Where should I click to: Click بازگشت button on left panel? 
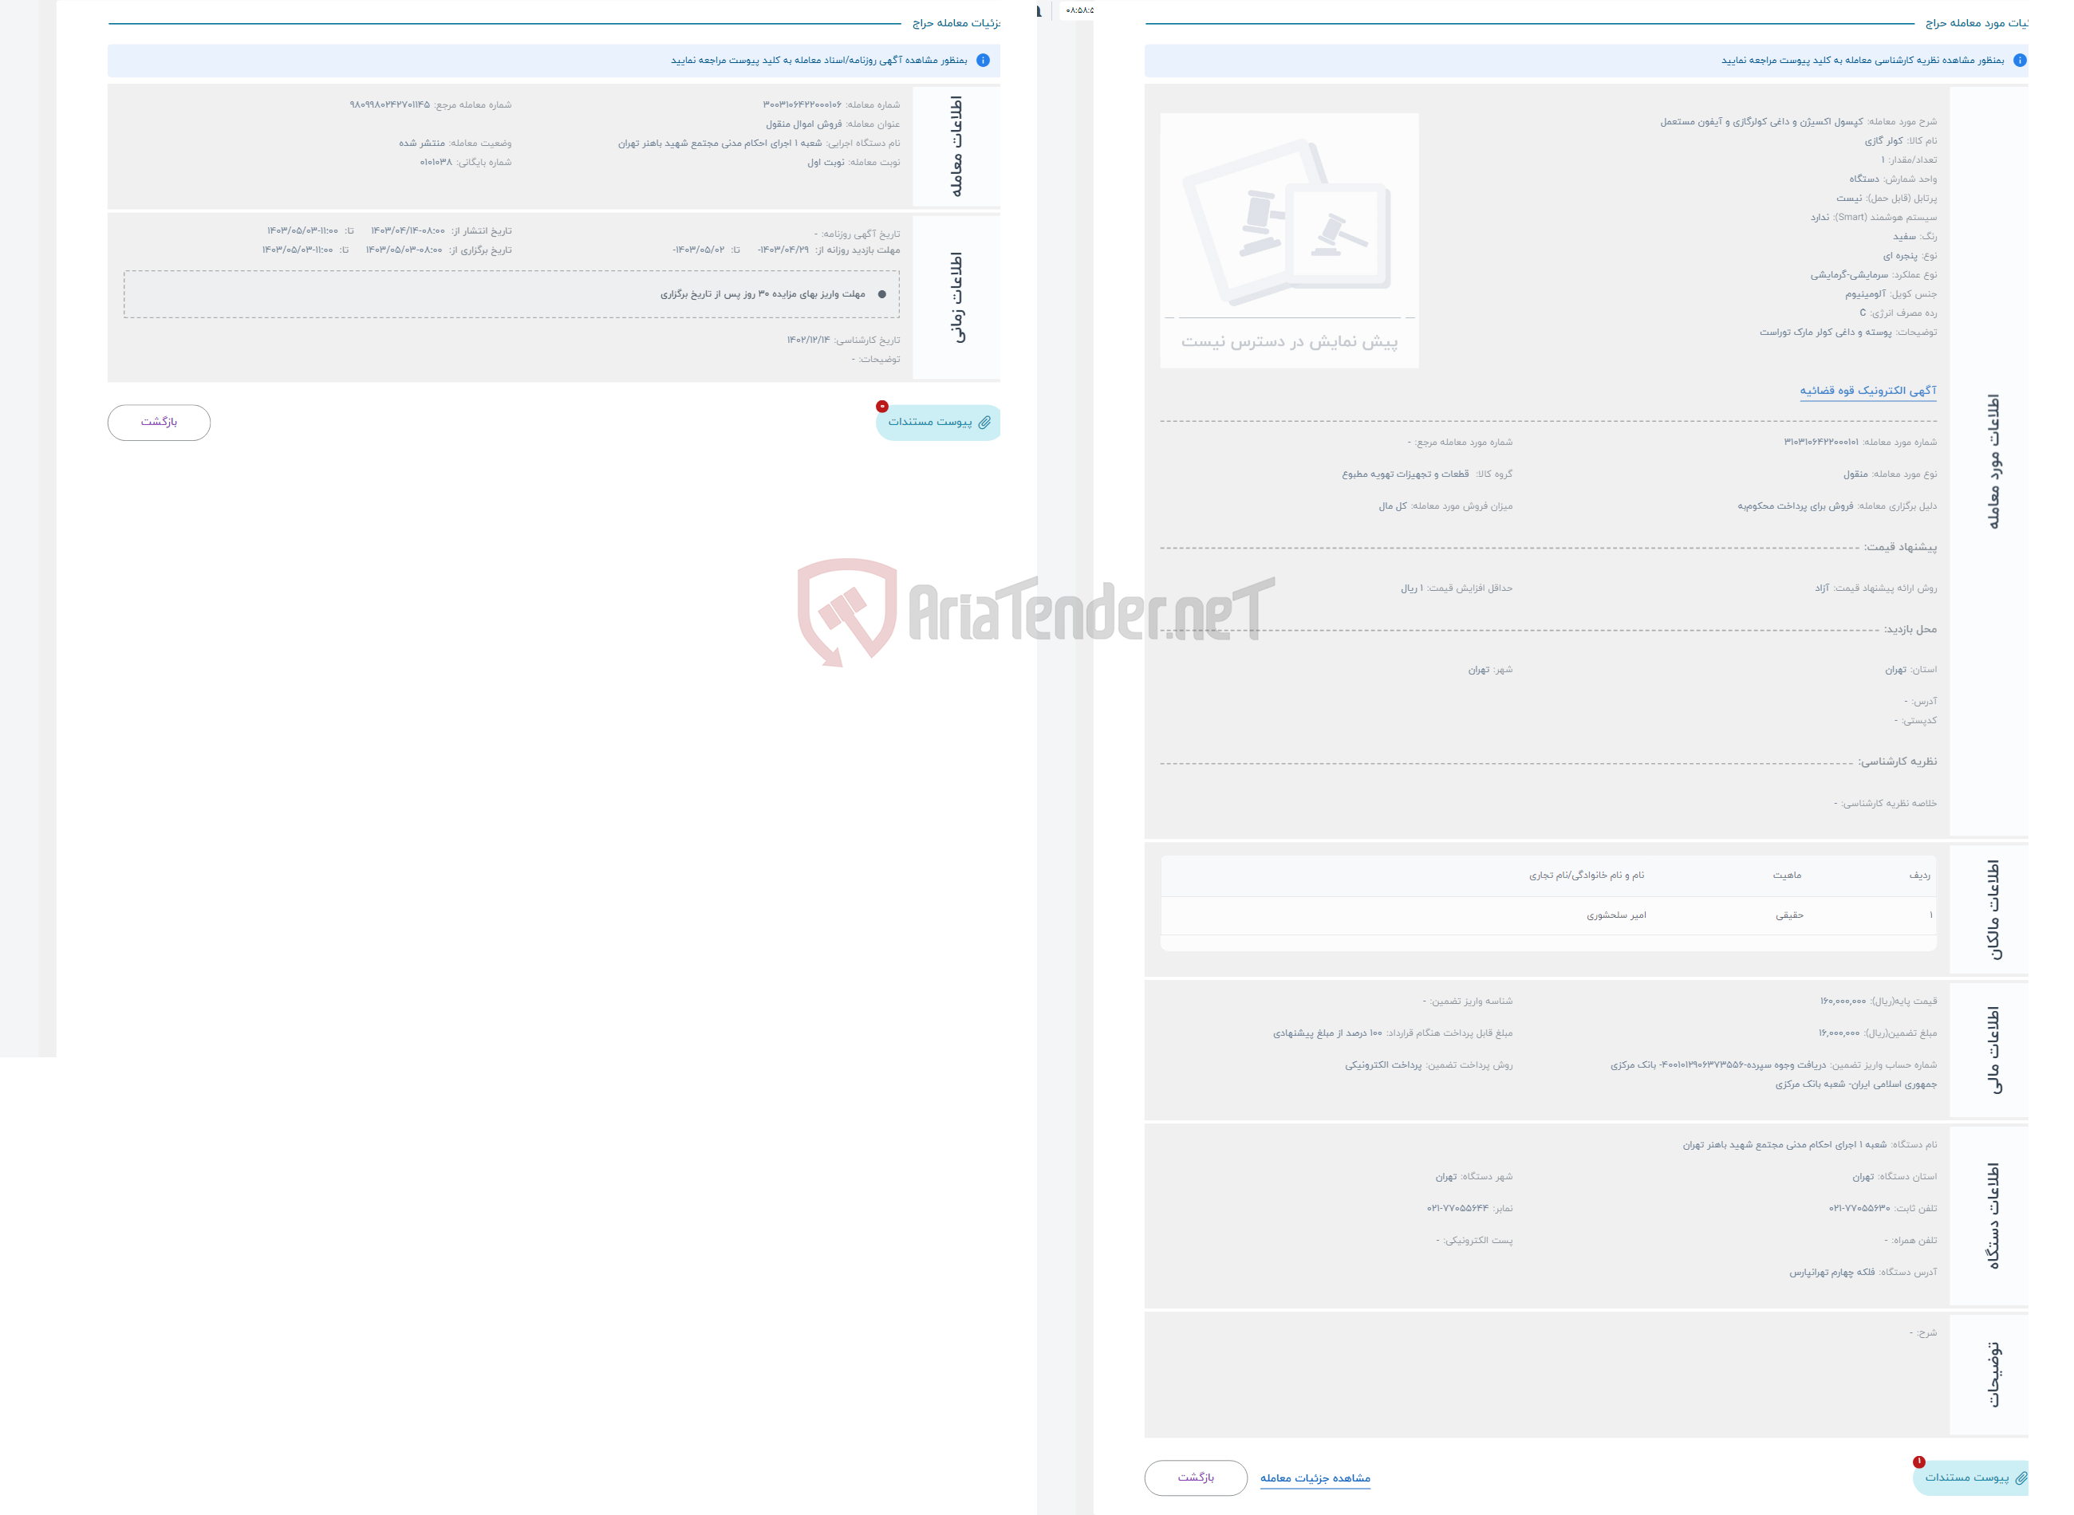[156, 422]
